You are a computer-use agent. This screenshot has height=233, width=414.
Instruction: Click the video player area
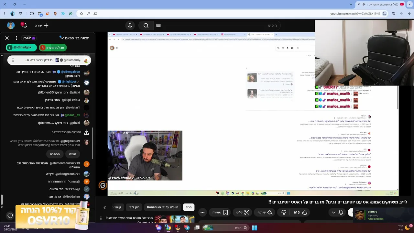tap(253, 114)
